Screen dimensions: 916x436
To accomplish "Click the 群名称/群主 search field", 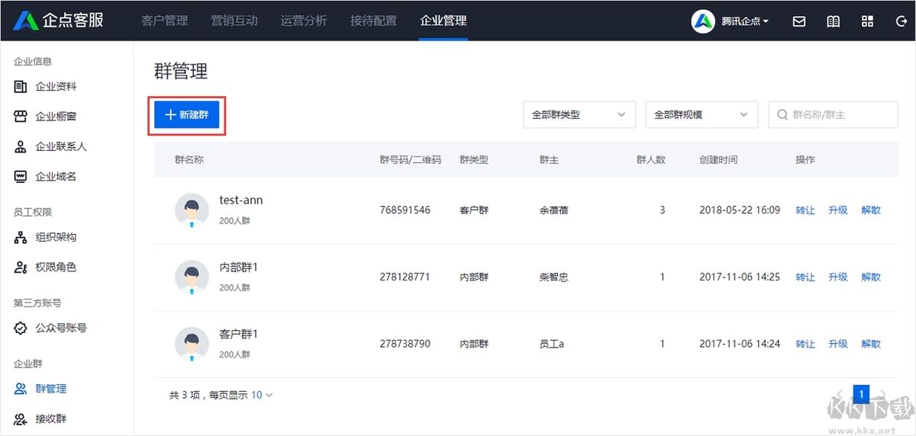I will [840, 115].
